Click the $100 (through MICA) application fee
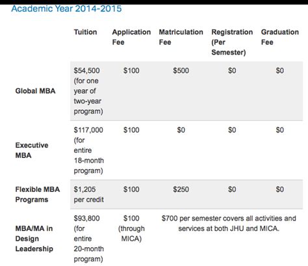308x266 pixels. [x=131, y=228]
